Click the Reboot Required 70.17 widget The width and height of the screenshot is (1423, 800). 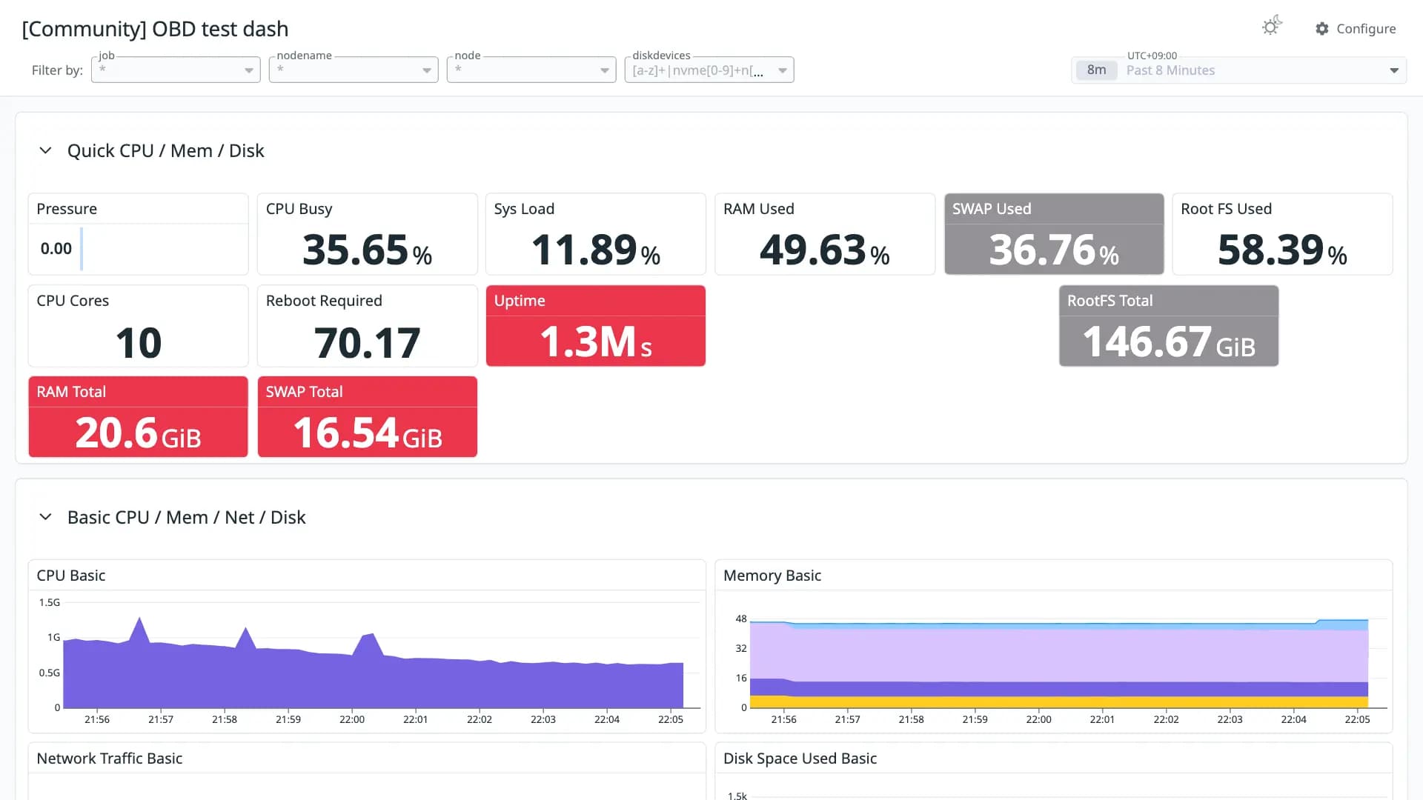click(367, 326)
